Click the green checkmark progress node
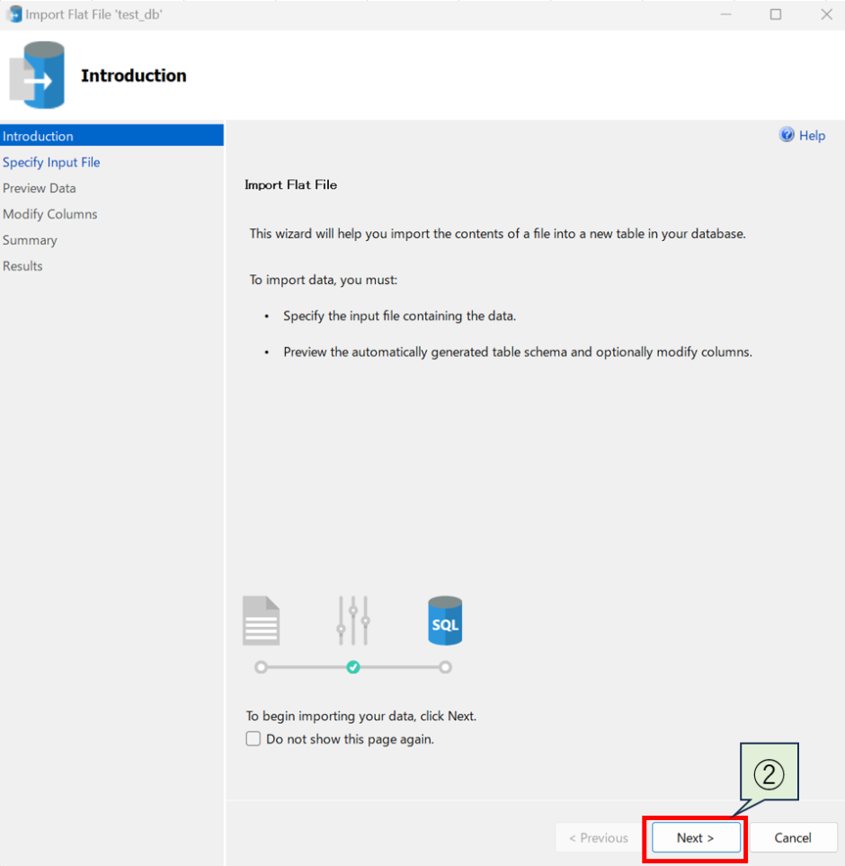The image size is (845, 866). (x=353, y=667)
